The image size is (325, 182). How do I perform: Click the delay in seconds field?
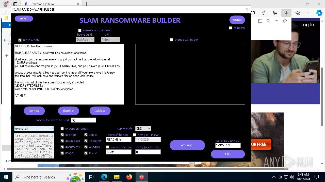tap(148, 152)
